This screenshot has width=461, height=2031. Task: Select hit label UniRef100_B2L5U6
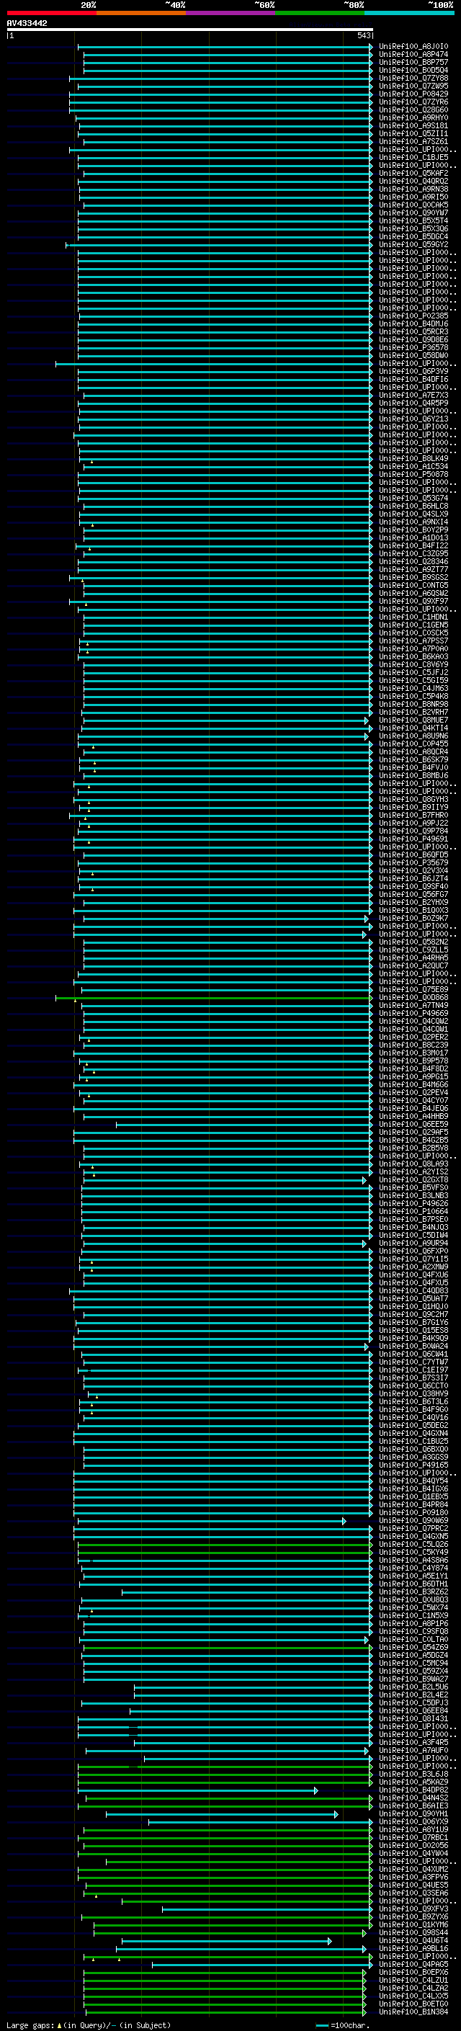tap(413, 1687)
